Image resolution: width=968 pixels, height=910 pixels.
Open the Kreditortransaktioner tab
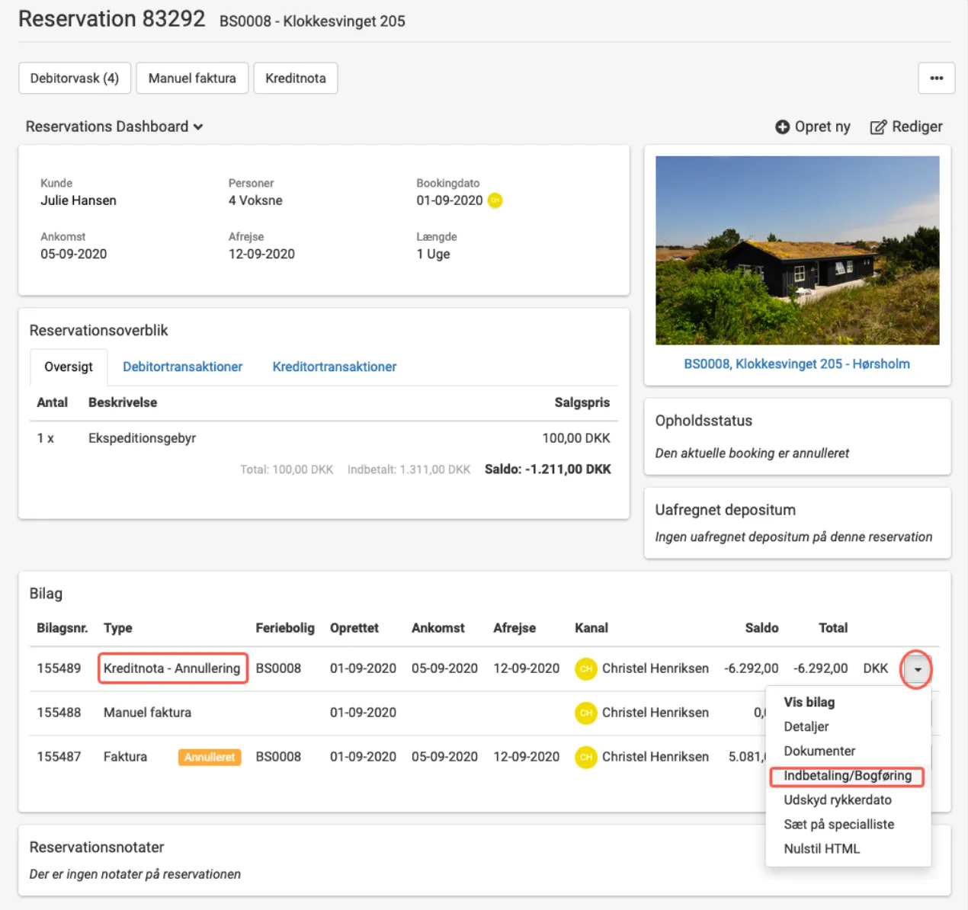click(x=334, y=367)
